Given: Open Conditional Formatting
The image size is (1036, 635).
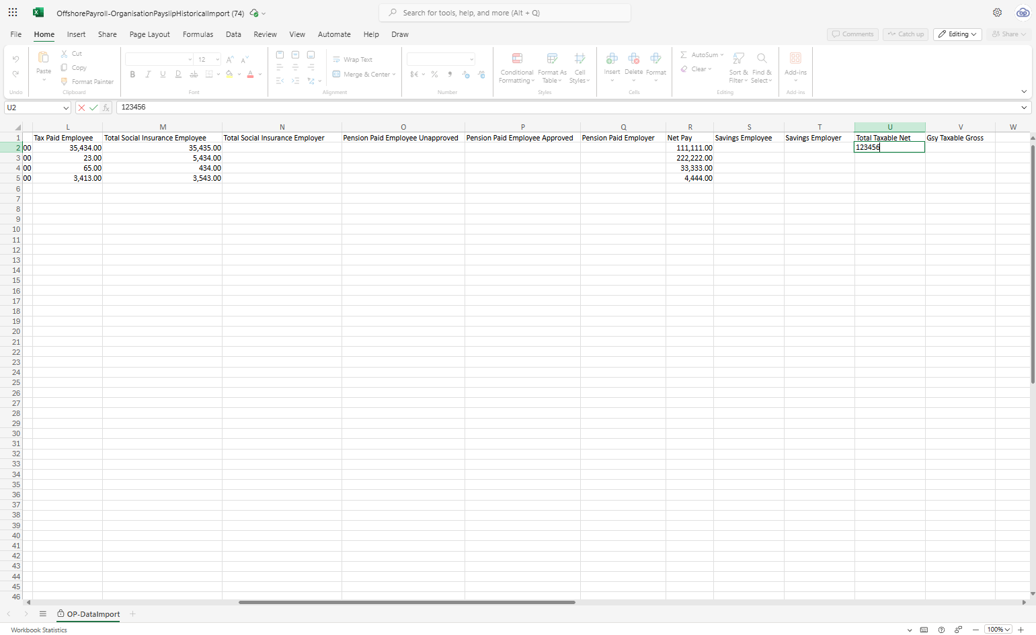Looking at the screenshot, I should tap(517, 68).
